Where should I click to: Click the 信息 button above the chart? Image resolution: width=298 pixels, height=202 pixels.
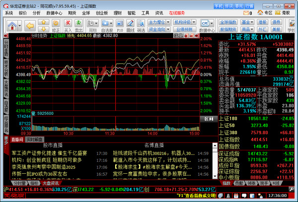coord(178,36)
